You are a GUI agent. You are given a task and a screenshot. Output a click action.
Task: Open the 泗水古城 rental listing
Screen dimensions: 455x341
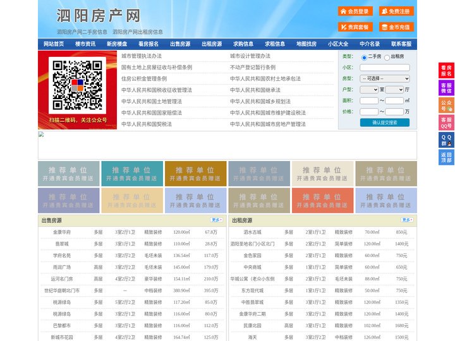point(252,232)
